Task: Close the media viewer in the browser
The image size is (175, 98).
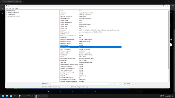Action: pyautogui.click(x=3, y=13)
